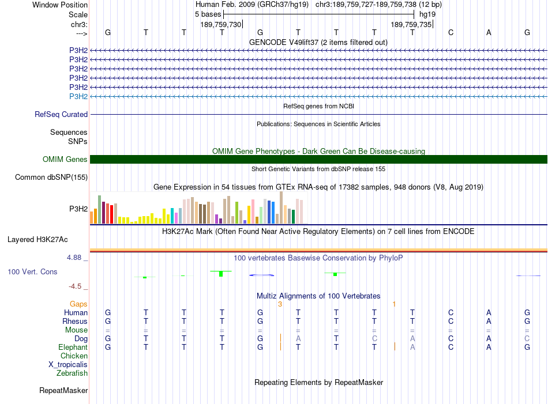Open Repeating Elements by RepeatMasker title

[x=318, y=382]
